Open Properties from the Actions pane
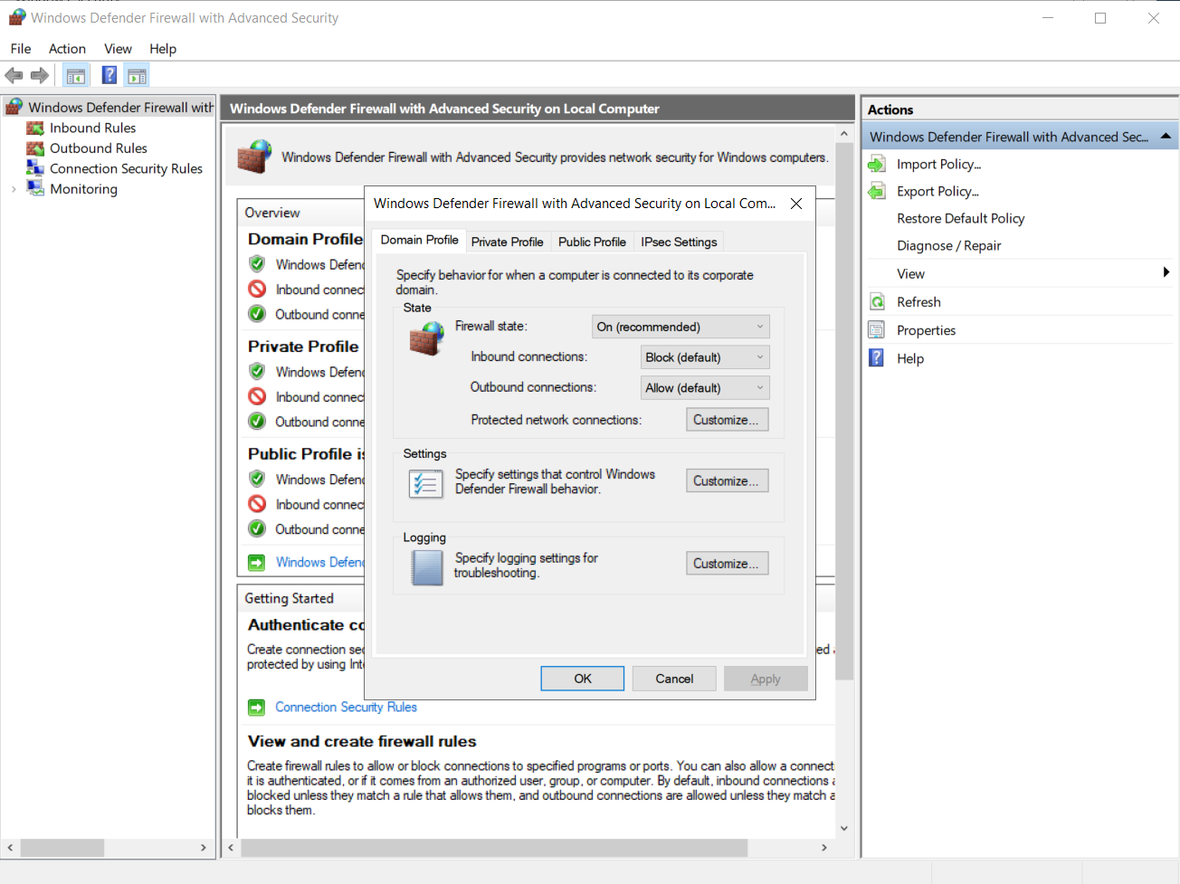Screen dimensions: 1180x884 pyautogui.click(x=926, y=329)
